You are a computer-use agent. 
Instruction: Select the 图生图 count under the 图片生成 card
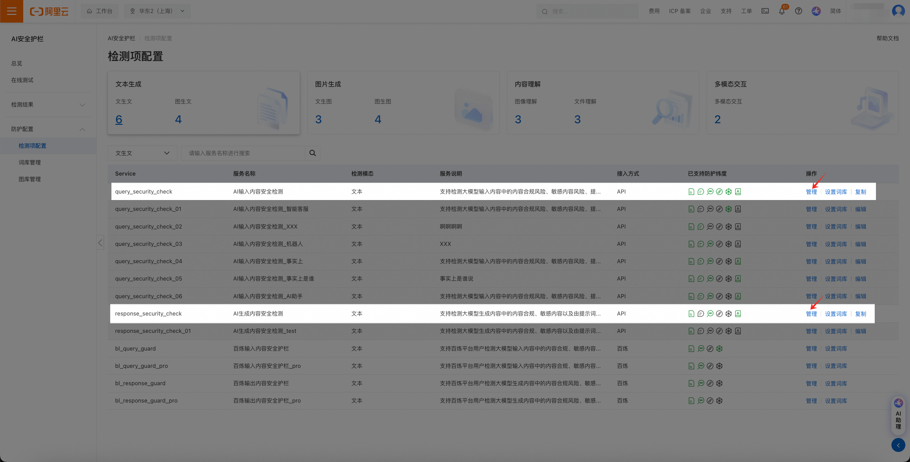point(378,120)
